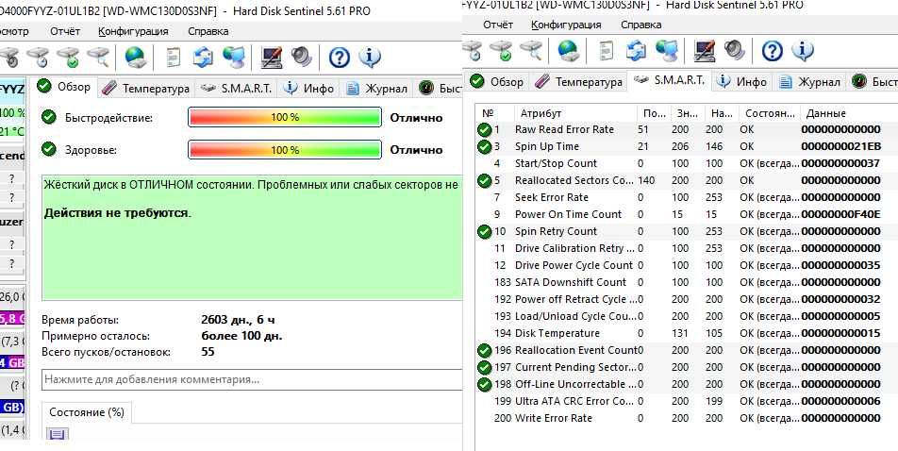
Task: Click the laptop-with-screwdriver configuration icon in Overview window
Action: [x=272, y=57]
